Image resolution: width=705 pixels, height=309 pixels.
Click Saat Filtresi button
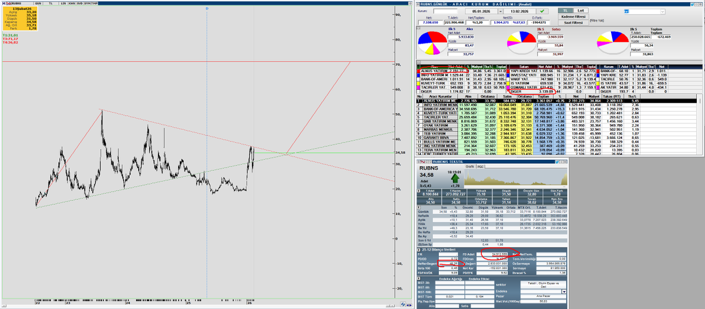point(573,22)
